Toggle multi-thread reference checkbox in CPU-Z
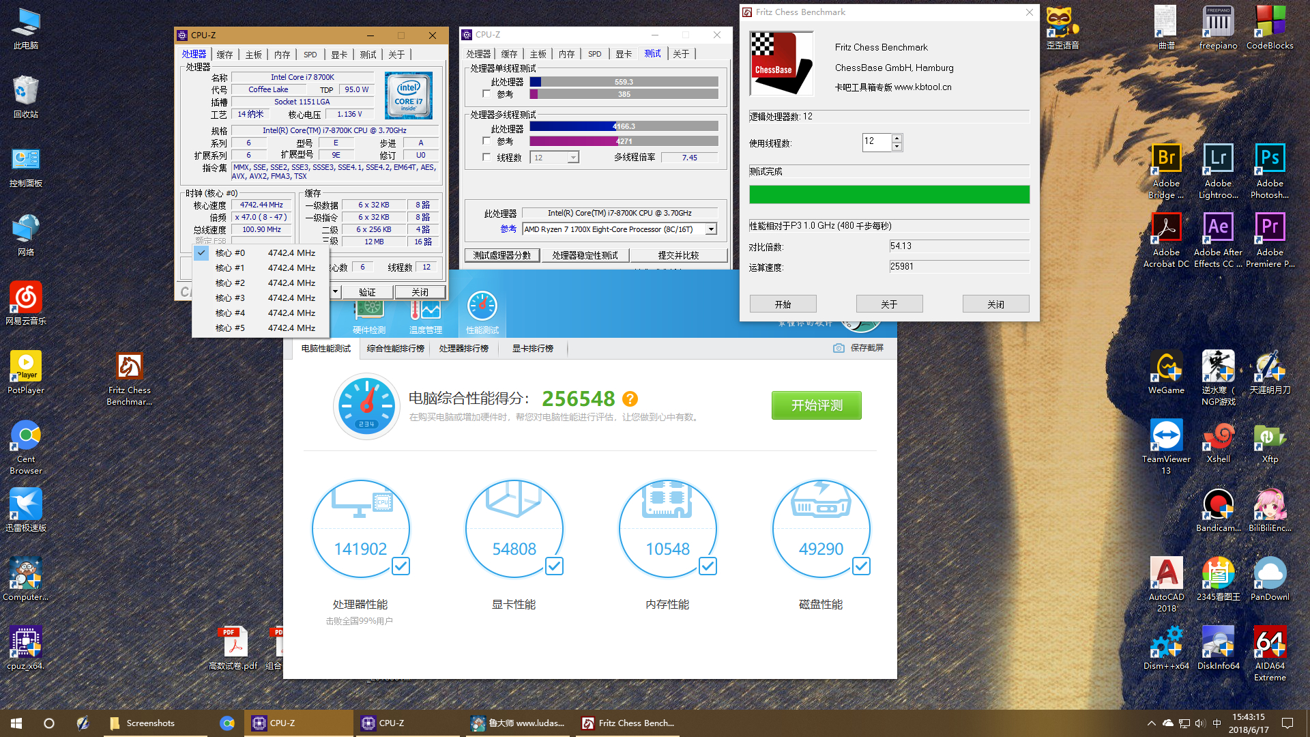 [486, 141]
